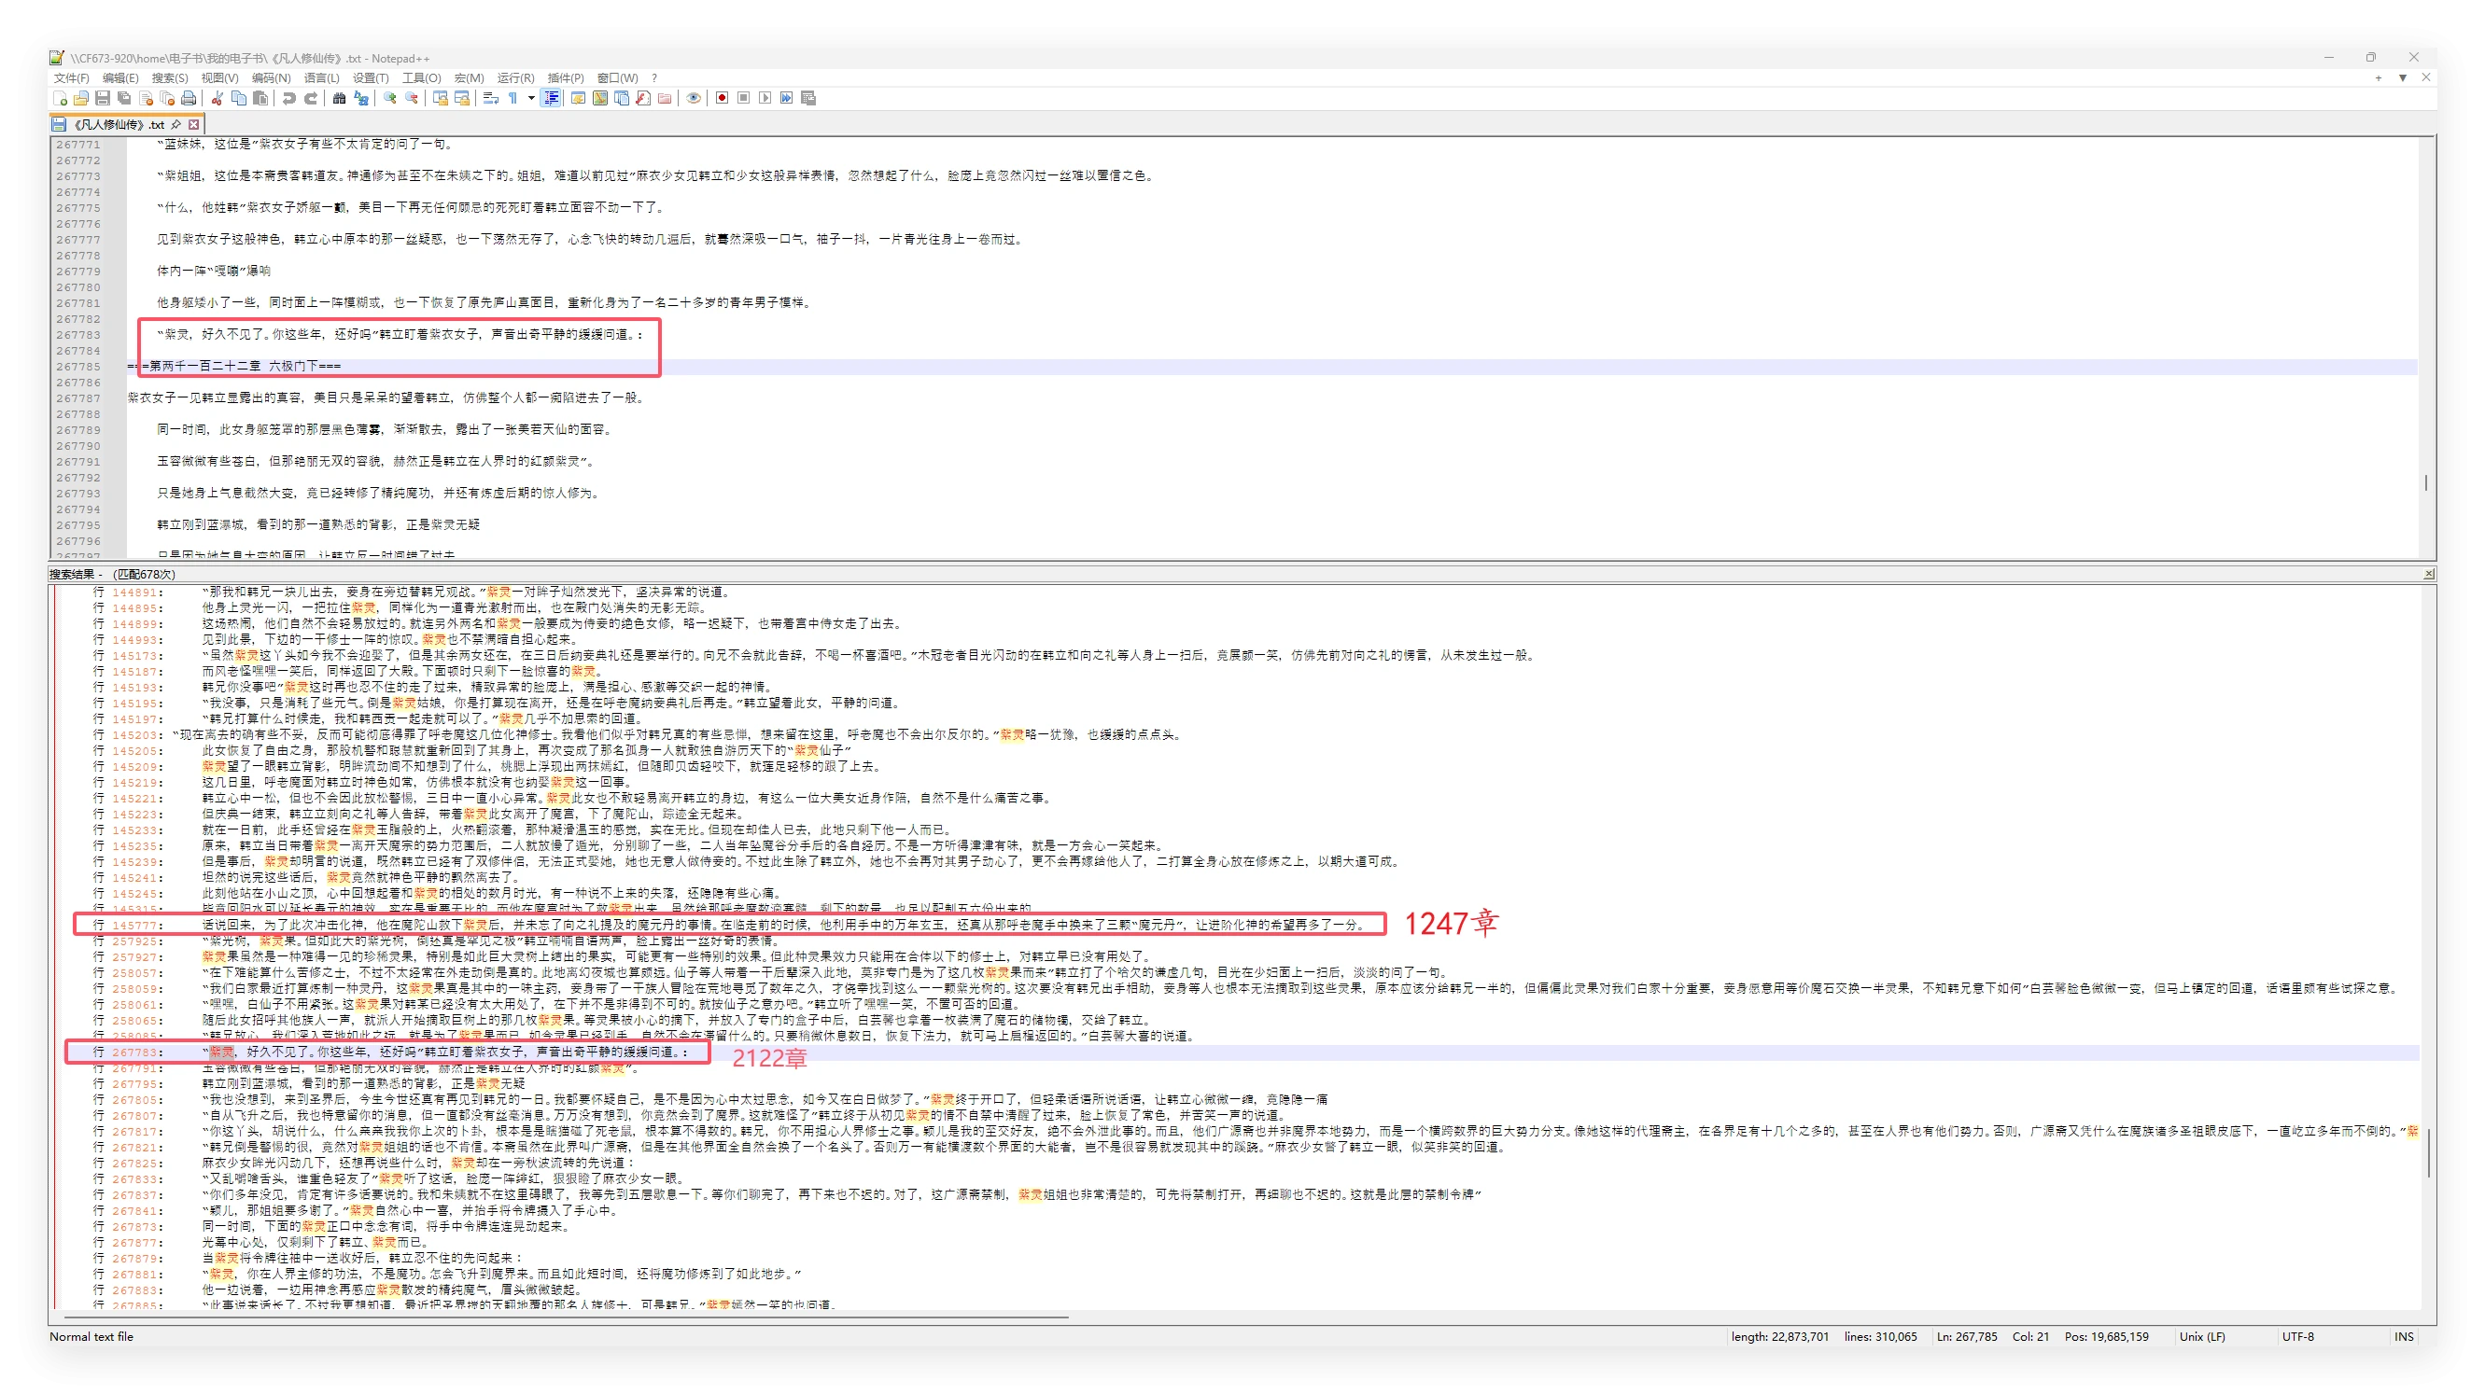Click the Find (binoculars) toolbar icon
This screenshot has width=2485, height=1394.
[339, 98]
